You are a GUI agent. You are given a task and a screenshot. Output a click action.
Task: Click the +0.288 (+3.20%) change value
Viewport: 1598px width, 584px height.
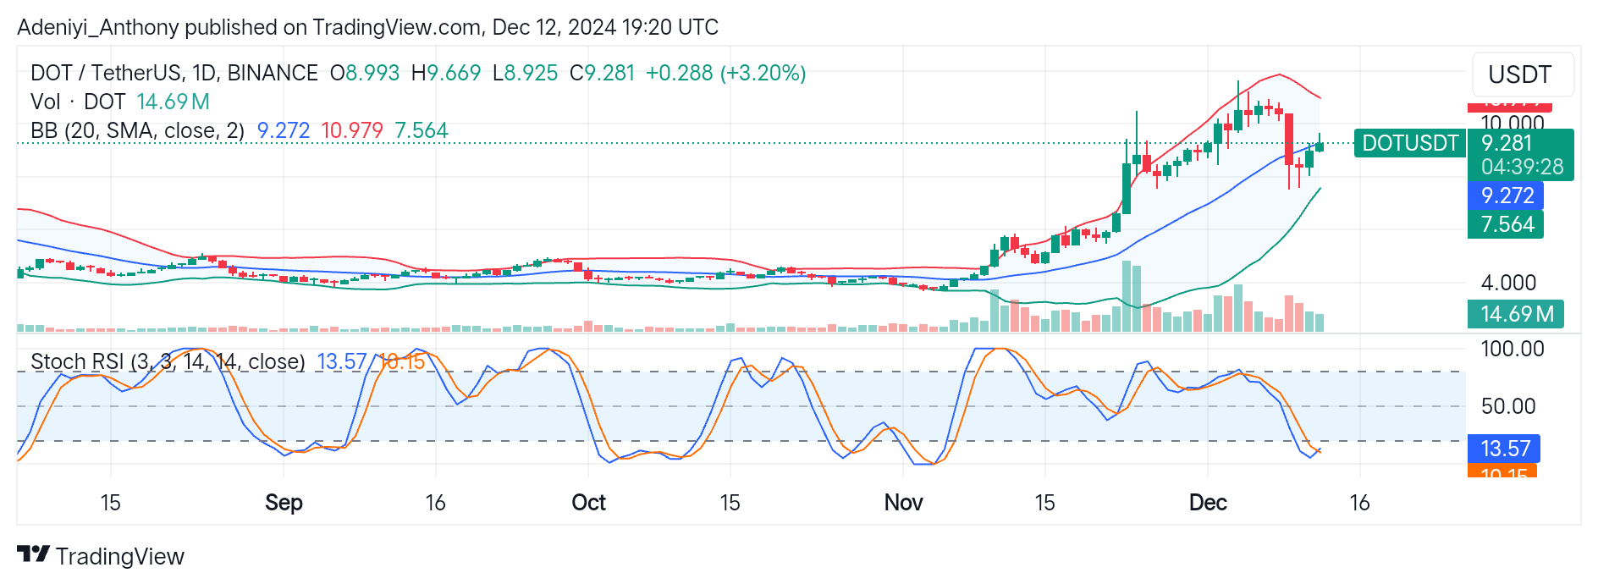pyautogui.click(x=725, y=73)
